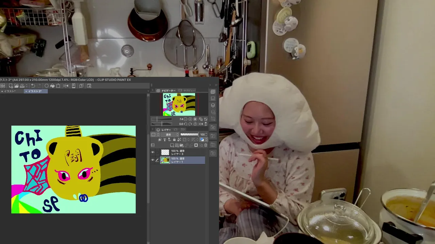435x244 pixels.
Task: Hide レイヤー 3 with its eye icon
Action: click(153, 152)
